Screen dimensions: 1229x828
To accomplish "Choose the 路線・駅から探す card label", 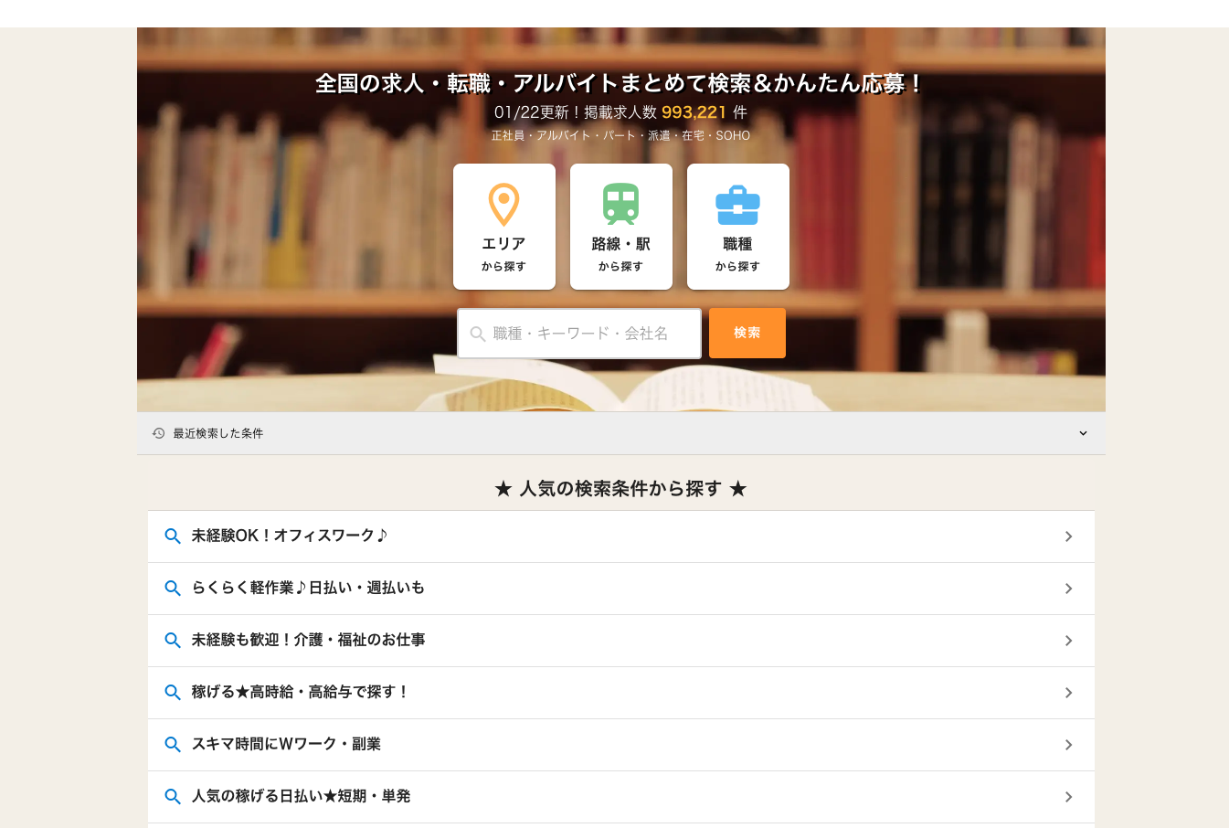I will (x=620, y=253).
